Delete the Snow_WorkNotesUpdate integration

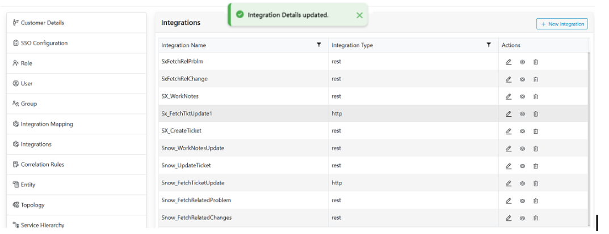click(x=535, y=148)
